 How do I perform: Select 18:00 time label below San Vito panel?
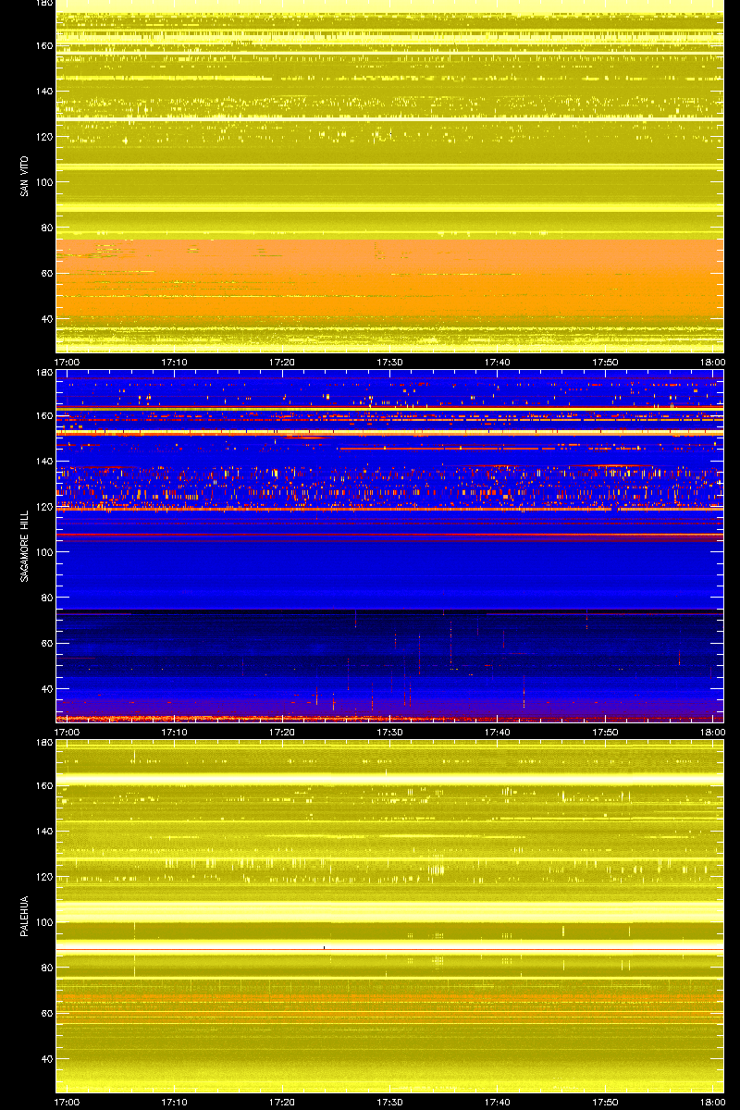712,362
